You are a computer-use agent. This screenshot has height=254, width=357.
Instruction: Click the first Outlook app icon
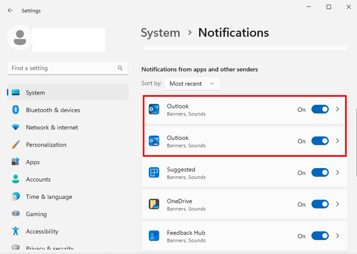coord(154,109)
